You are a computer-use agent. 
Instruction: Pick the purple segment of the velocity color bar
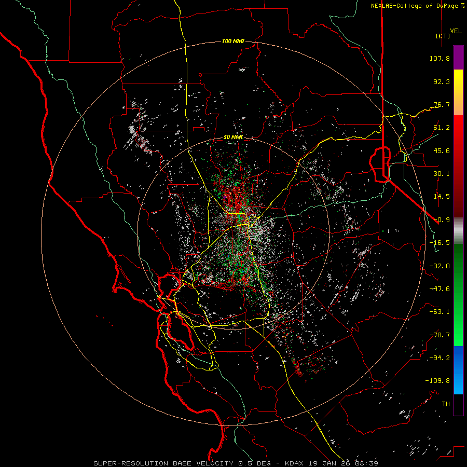[x=458, y=58]
